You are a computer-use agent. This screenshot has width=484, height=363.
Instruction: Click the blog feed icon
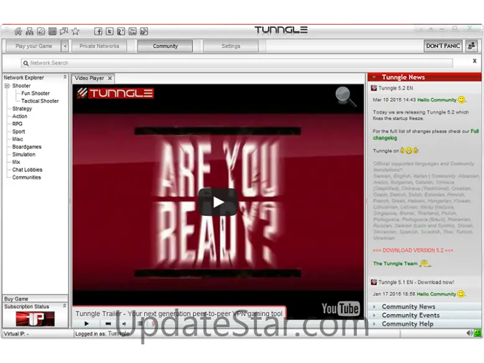(x=144, y=31)
